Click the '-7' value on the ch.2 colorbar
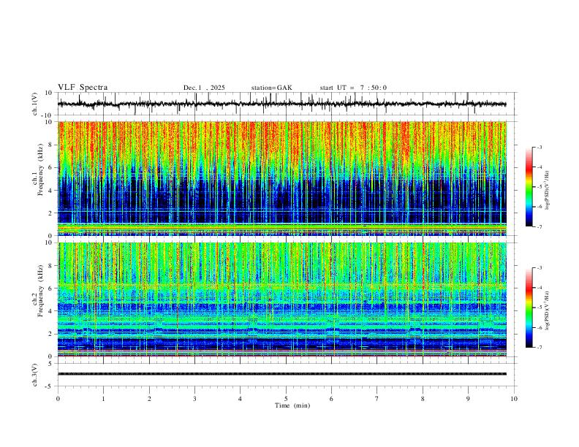This screenshot has height=447, width=579. pos(539,347)
